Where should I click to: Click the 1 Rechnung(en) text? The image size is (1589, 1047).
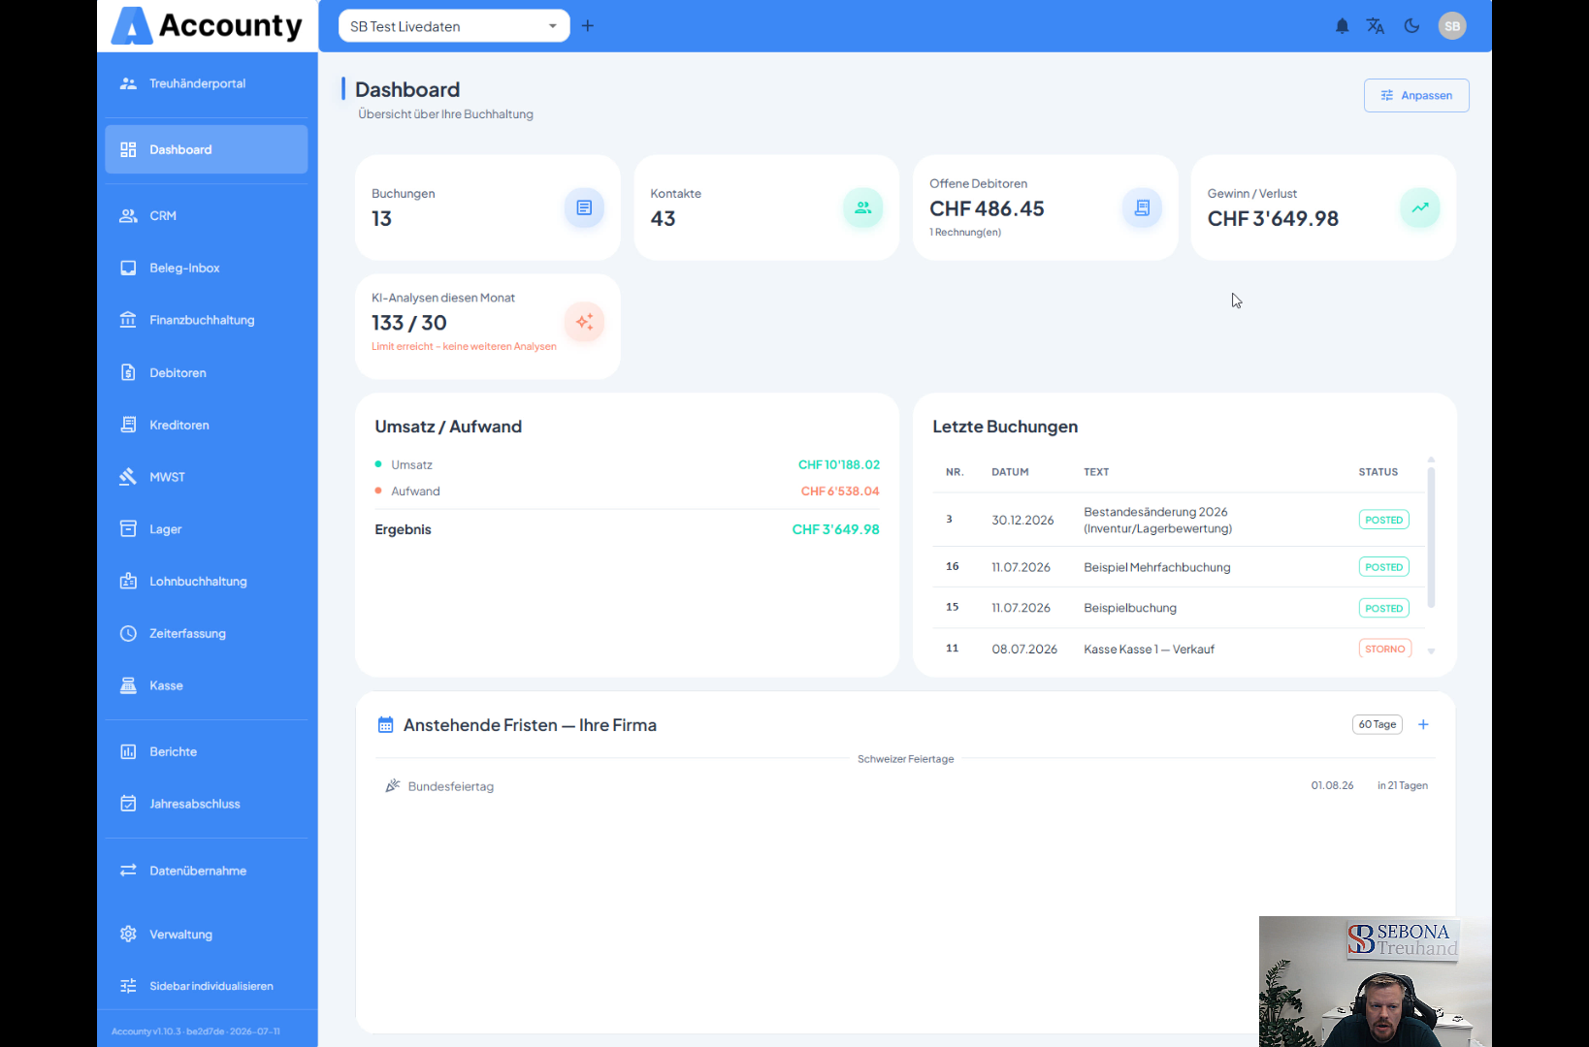point(965,232)
